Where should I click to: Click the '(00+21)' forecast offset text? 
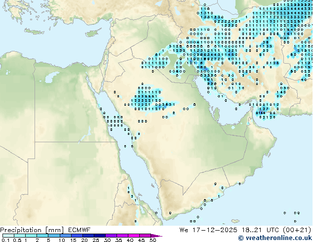coord(297,230)
